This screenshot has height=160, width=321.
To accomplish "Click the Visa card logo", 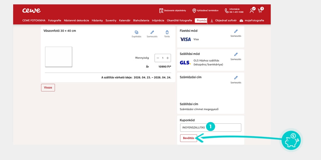I will pyautogui.click(x=185, y=39).
